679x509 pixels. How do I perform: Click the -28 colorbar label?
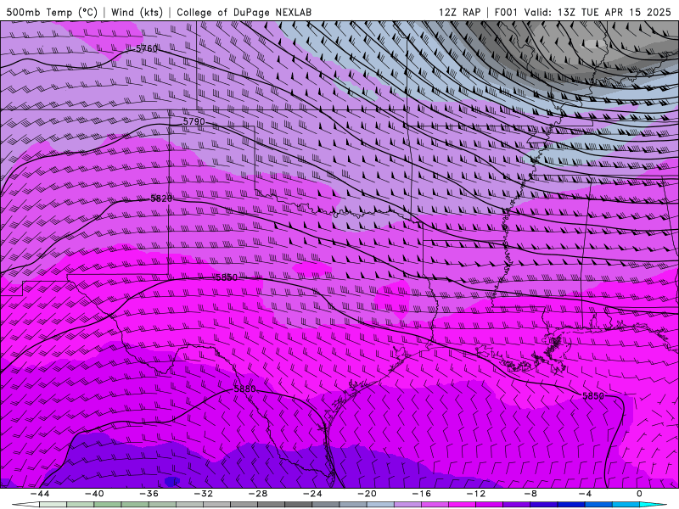pos(258,494)
